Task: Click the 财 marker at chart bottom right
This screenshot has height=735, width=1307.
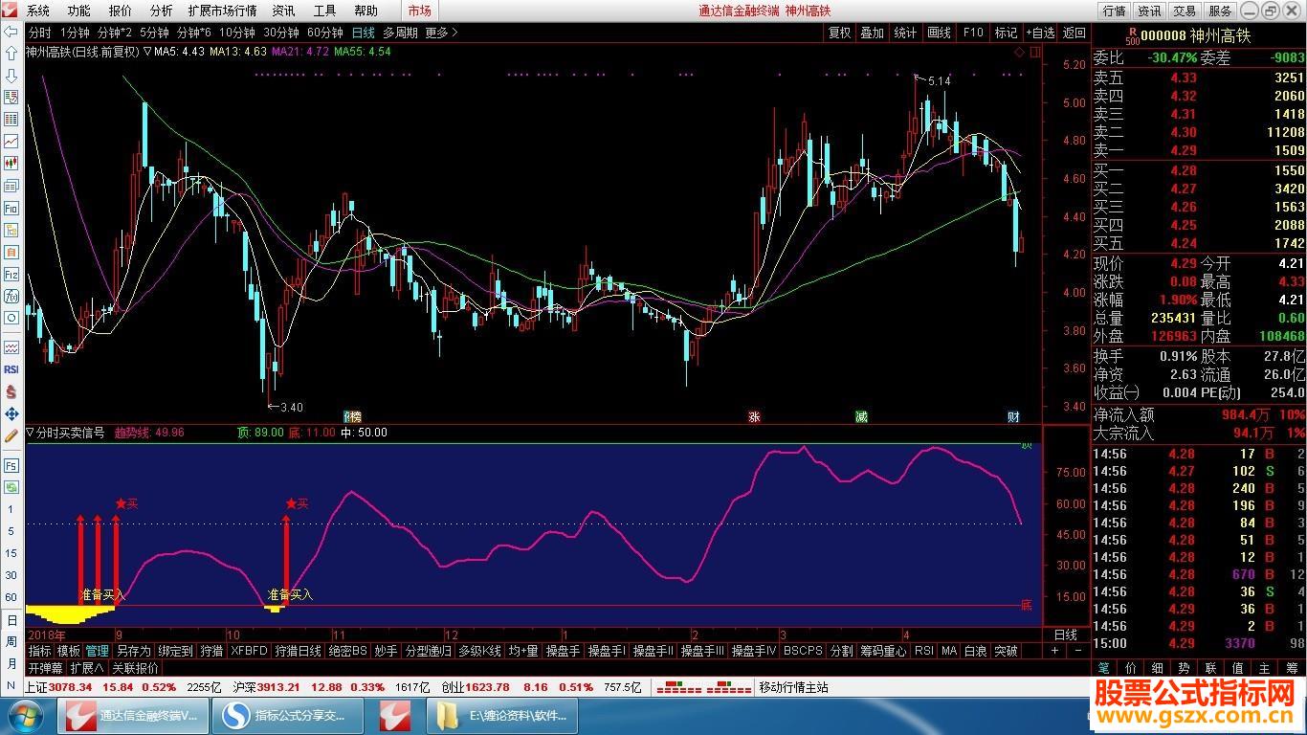Action: coord(1013,417)
